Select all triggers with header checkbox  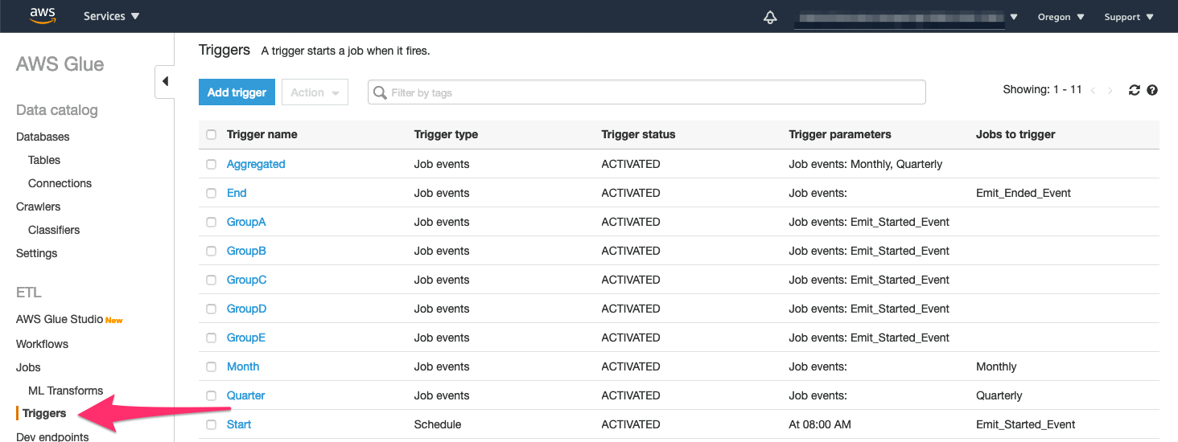(x=211, y=135)
